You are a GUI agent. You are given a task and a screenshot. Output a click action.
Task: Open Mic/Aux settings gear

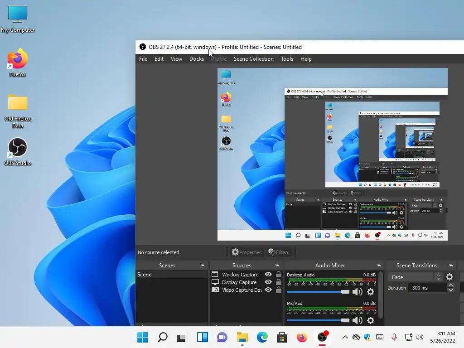click(x=371, y=320)
